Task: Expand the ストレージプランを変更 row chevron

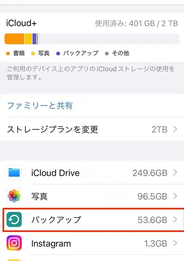Action: coord(175,129)
